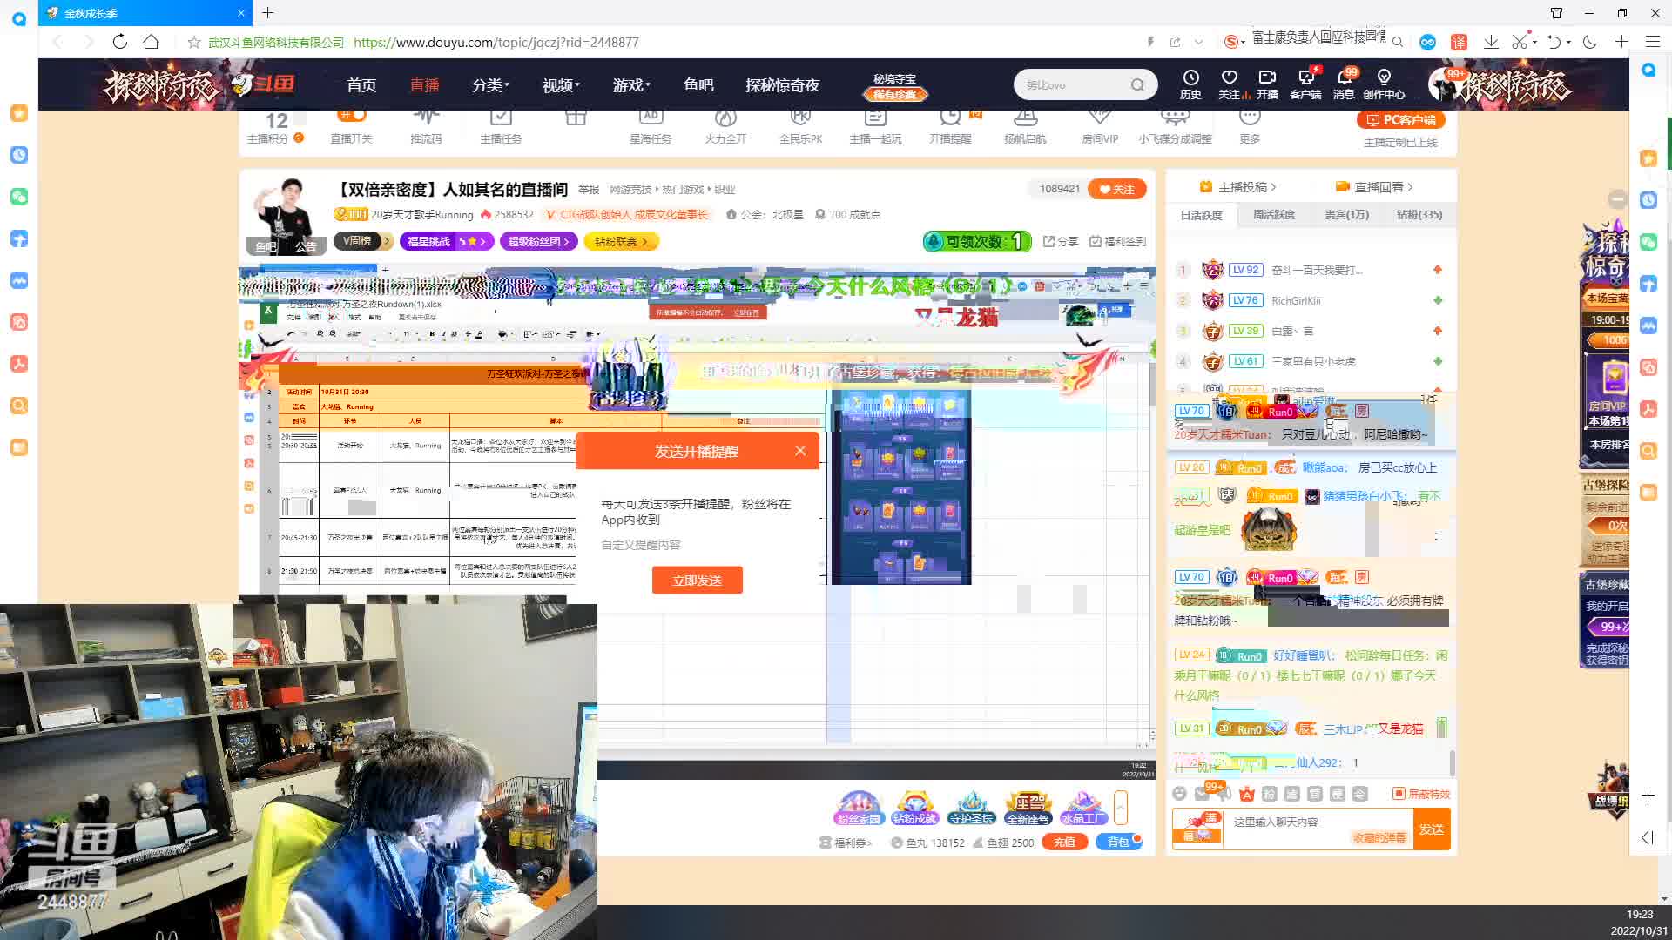
Task: Expand the 主播投稿 streamer submissions link
Action: click(x=1237, y=186)
